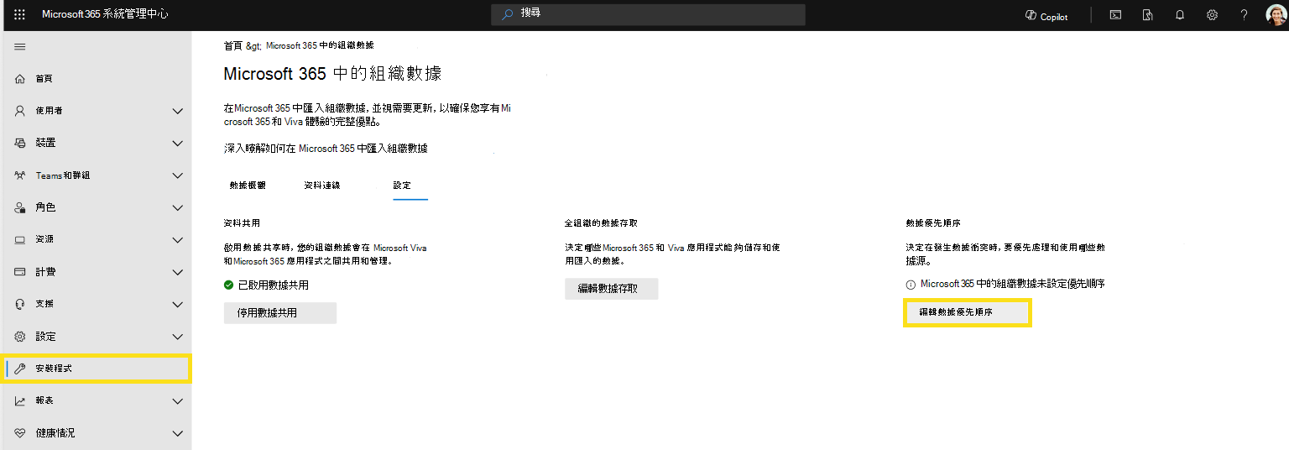Click the 使用者 person icon
The height and width of the screenshot is (450, 1289).
[20, 111]
